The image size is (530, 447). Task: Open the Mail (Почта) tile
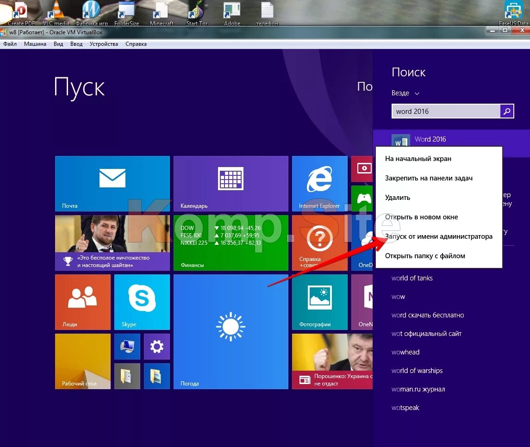(x=112, y=183)
